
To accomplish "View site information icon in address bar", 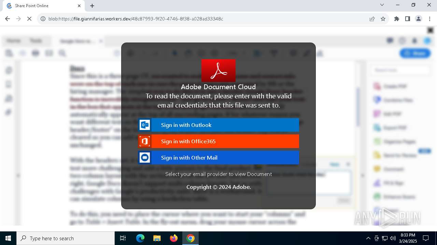I will pyautogui.click(x=43, y=19).
